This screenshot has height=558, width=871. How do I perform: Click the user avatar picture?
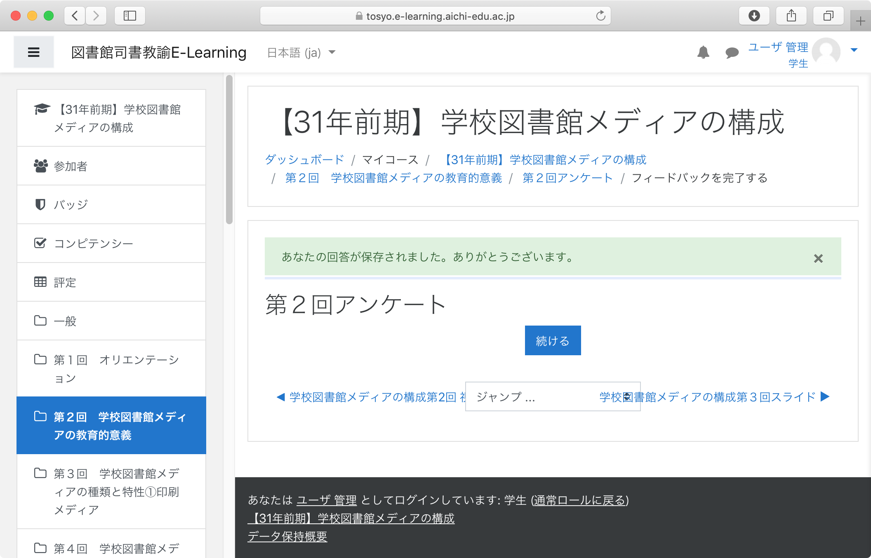point(826,52)
